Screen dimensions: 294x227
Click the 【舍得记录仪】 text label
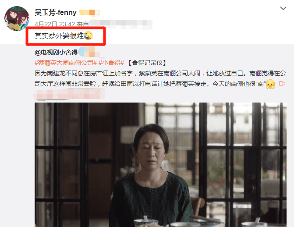click(147, 63)
